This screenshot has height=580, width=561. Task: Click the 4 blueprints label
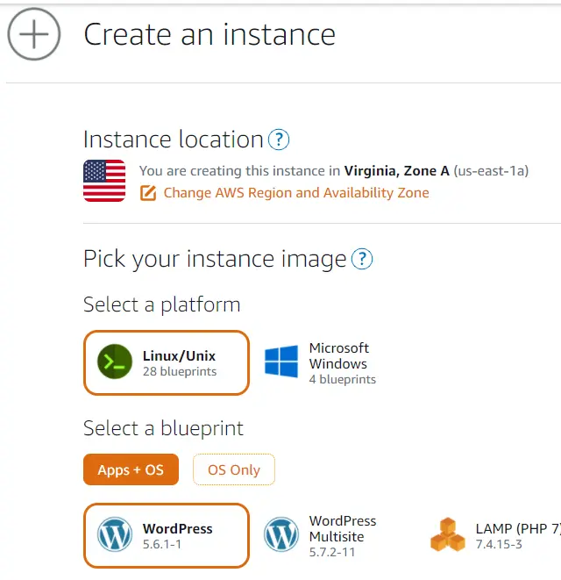(x=343, y=380)
